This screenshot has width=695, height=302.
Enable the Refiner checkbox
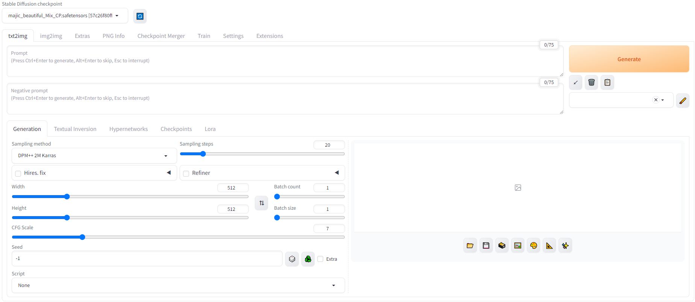click(186, 173)
